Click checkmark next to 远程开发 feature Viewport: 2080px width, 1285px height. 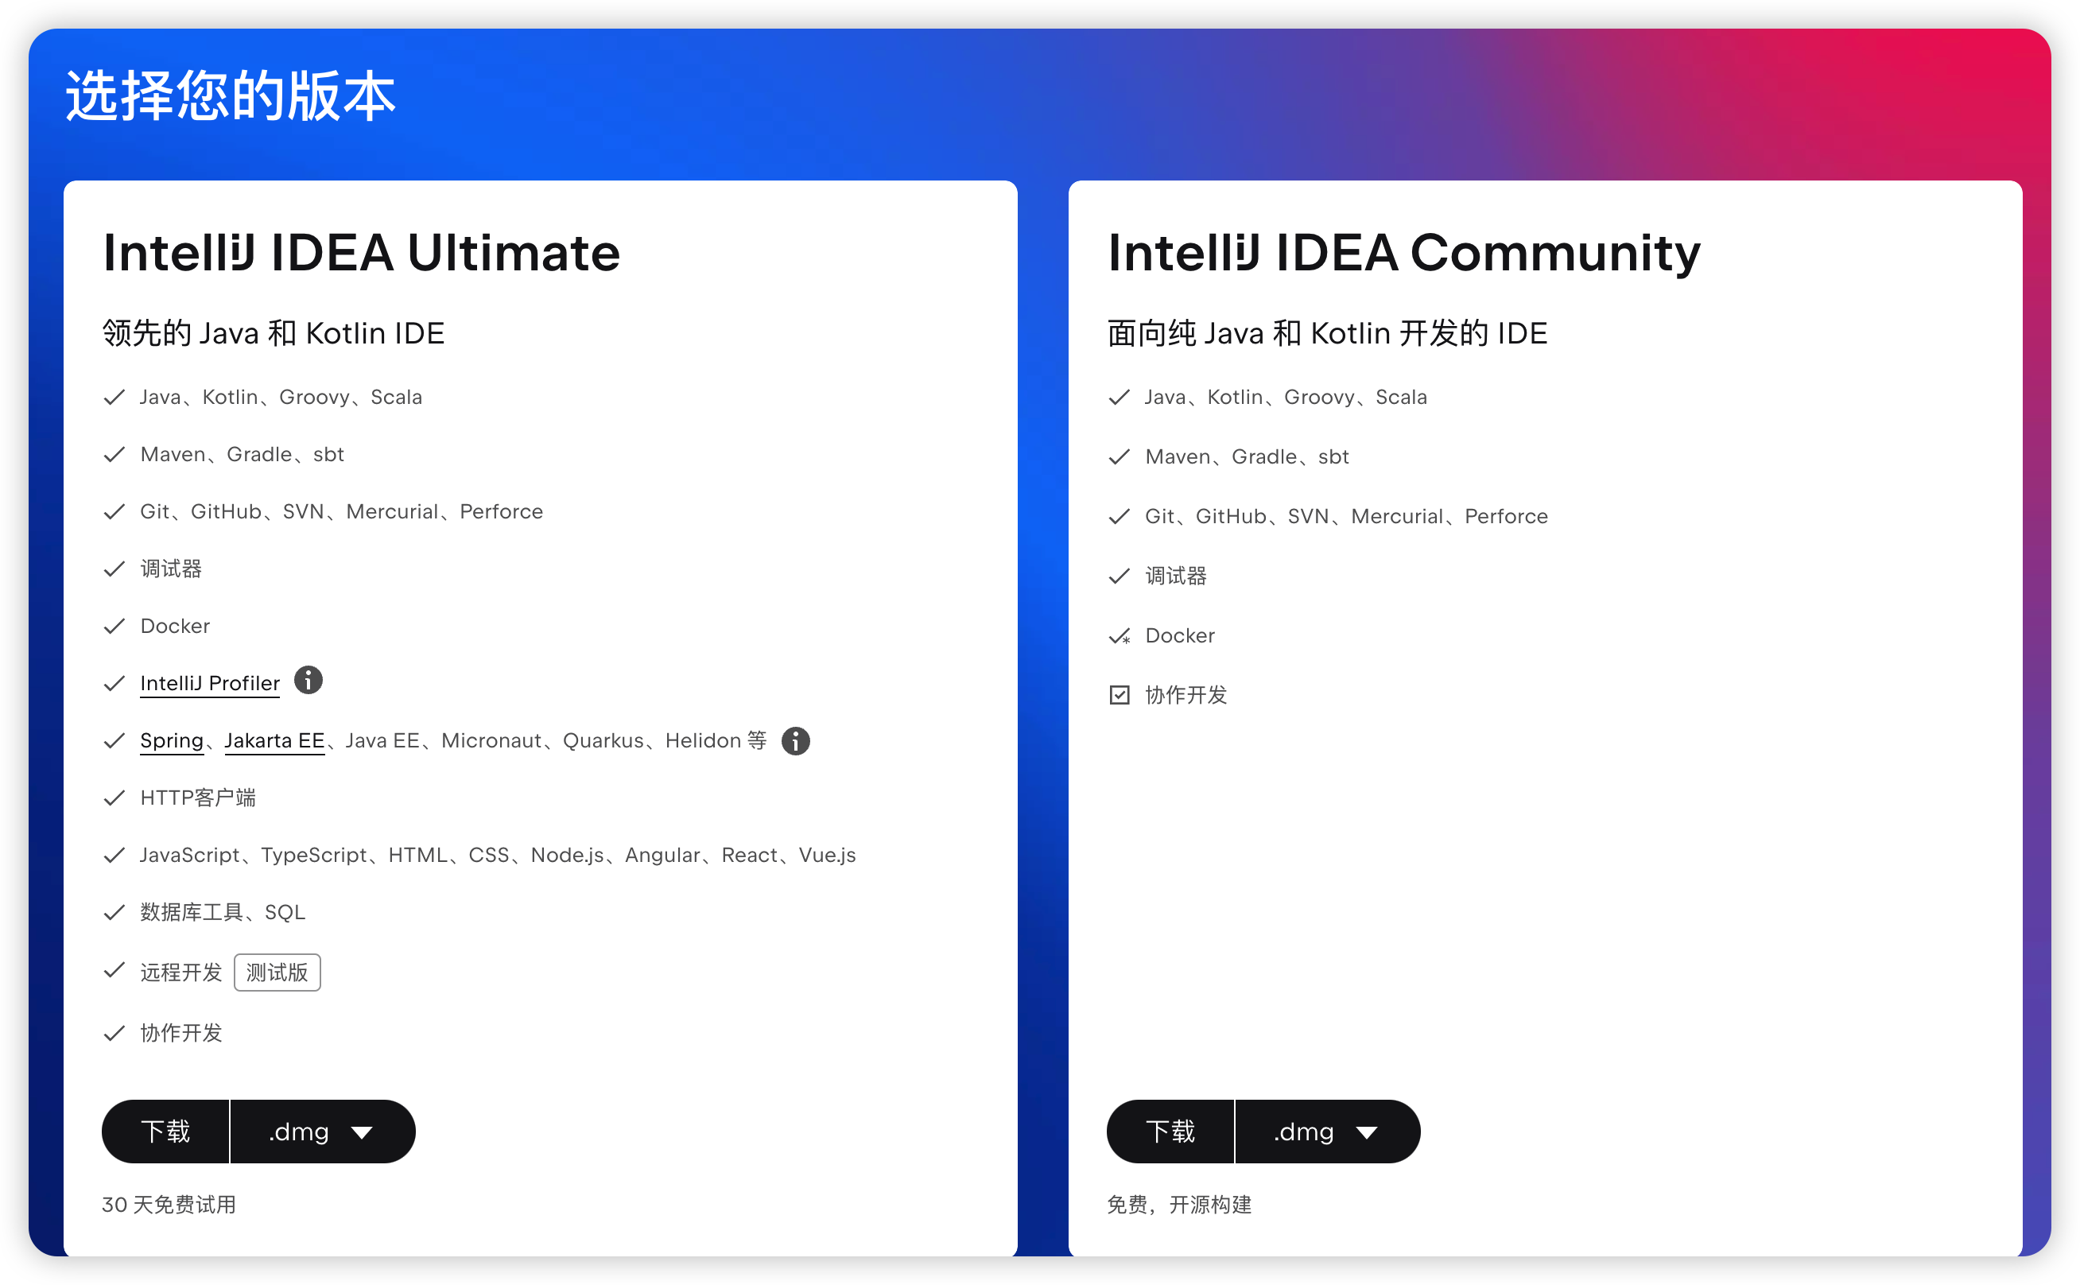[x=114, y=969]
